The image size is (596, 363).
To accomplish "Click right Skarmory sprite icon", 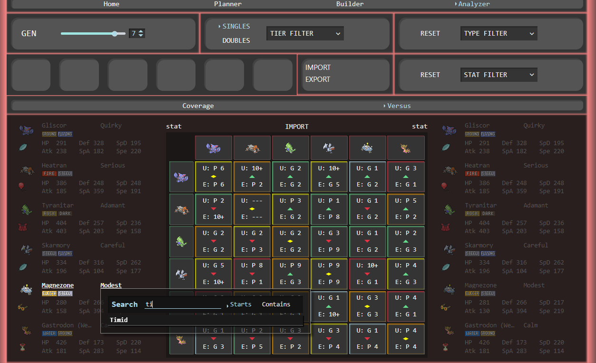I will point(449,249).
